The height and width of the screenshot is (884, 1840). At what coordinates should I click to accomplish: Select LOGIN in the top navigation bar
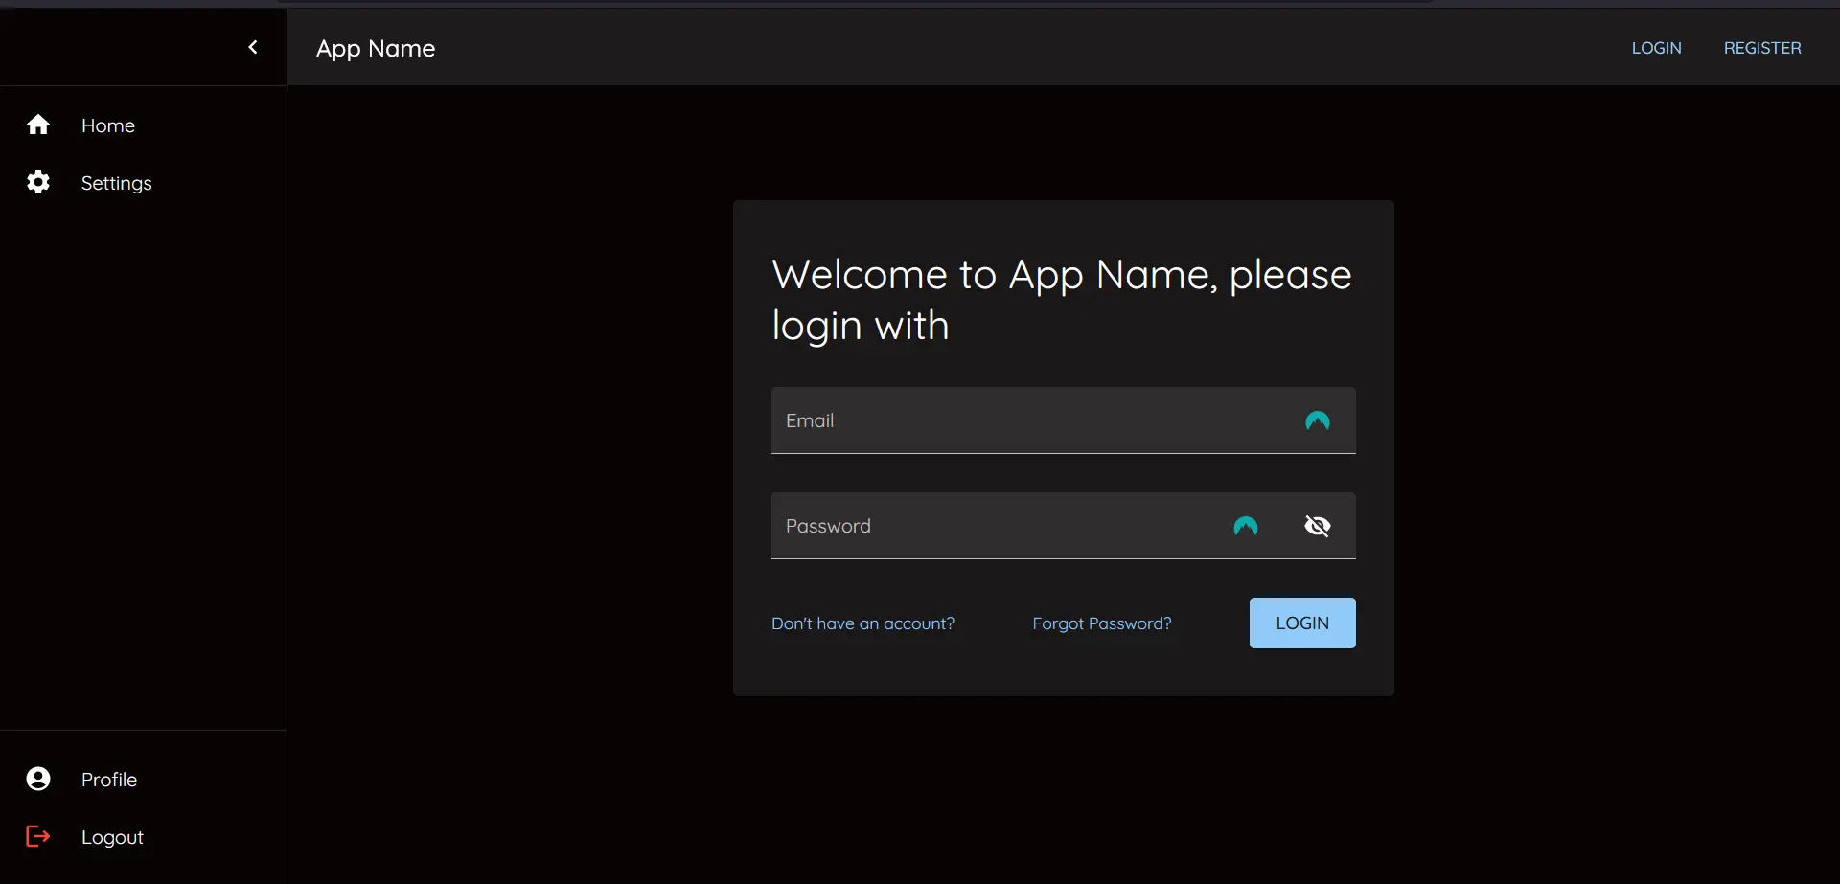coord(1656,47)
